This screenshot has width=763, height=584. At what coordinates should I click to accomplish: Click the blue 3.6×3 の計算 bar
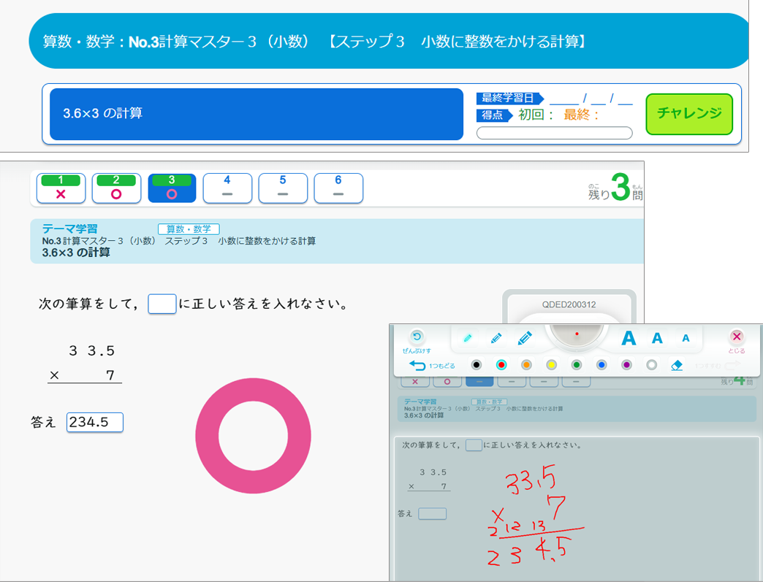tap(257, 114)
